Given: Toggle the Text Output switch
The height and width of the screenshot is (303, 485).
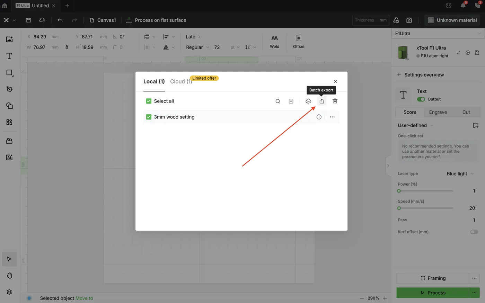Looking at the screenshot, I should (x=421, y=99).
